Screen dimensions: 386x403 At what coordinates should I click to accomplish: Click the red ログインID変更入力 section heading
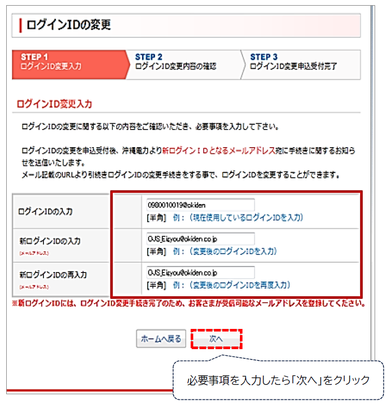tap(54, 104)
